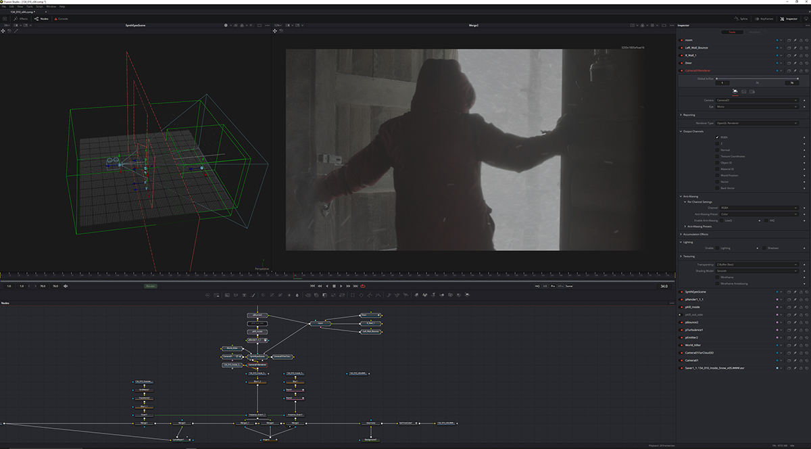Open the Tools menu
This screenshot has height=449, width=811.
[30, 7]
